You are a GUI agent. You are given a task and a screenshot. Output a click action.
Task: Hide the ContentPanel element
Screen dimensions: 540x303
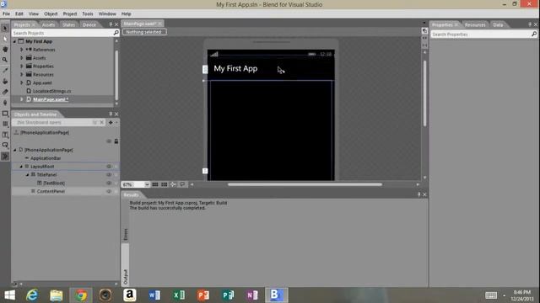coord(109,191)
